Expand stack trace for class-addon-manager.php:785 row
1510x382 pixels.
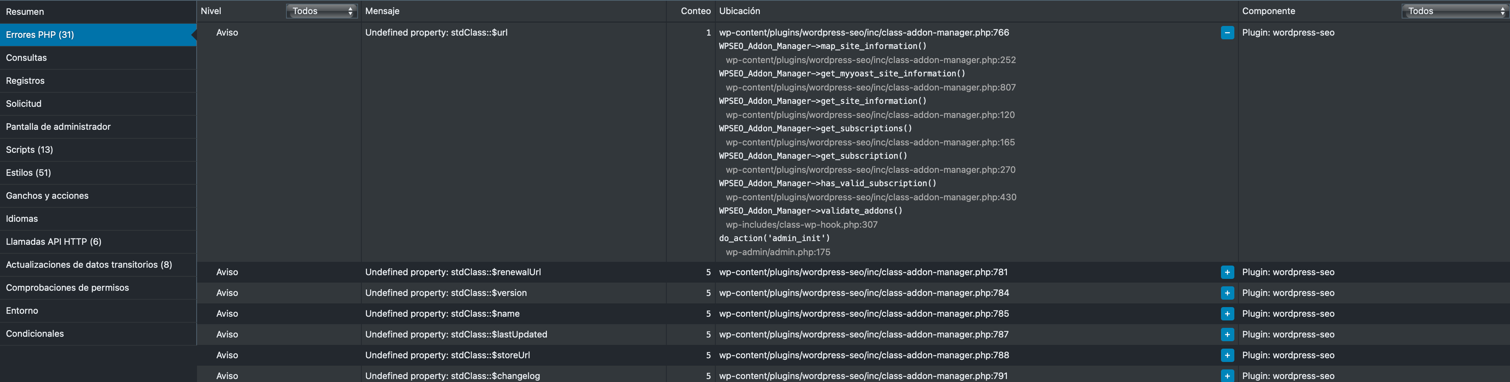coord(1227,314)
